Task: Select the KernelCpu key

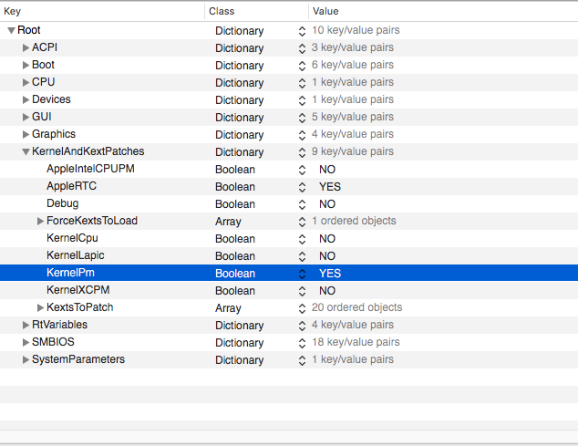Action: click(x=72, y=238)
